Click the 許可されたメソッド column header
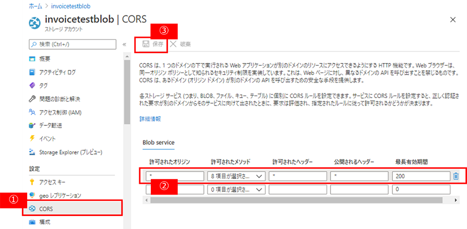467x229 pixels. click(231, 161)
